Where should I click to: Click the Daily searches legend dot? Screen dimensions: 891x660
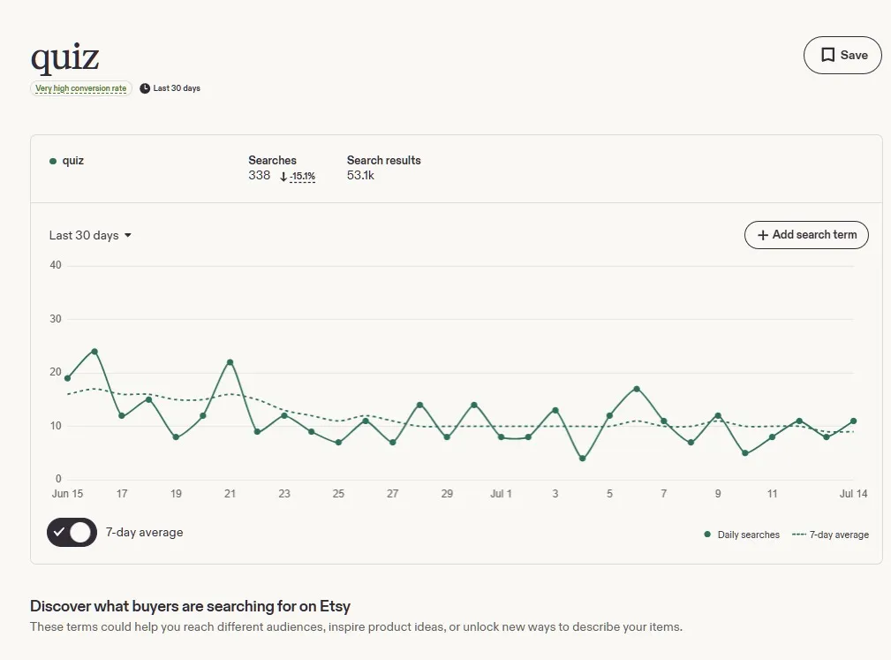click(707, 535)
